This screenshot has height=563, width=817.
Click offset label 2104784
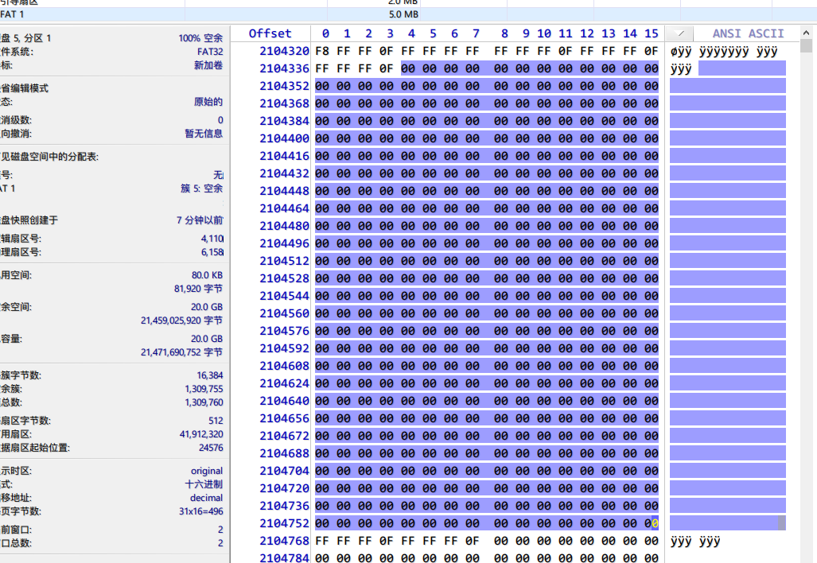pyautogui.click(x=284, y=557)
